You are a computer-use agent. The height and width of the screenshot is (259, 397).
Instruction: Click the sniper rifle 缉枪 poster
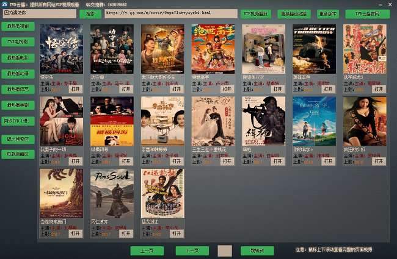[x=264, y=121]
